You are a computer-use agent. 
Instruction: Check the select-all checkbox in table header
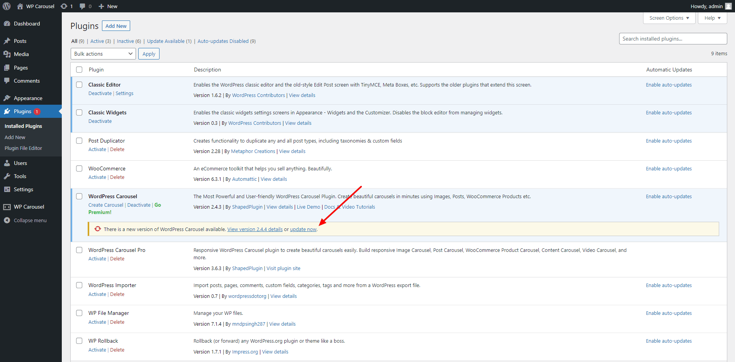(x=79, y=70)
